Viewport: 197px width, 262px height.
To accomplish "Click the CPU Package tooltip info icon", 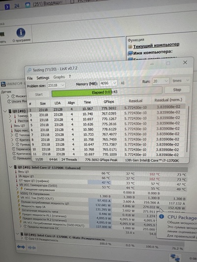I will tap(162, 217).
